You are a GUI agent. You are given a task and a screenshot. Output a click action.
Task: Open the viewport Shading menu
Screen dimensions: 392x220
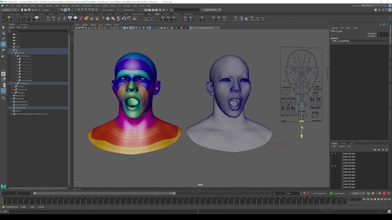click(x=85, y=25)
